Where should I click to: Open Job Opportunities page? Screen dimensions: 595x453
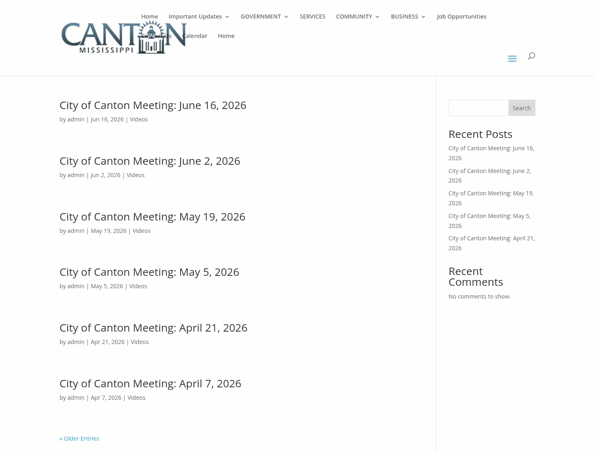(462, 17)
